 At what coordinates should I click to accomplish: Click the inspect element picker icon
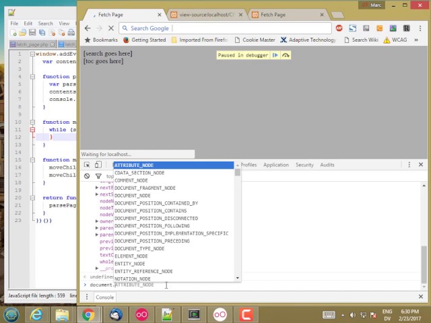click(x=87, y=165)
